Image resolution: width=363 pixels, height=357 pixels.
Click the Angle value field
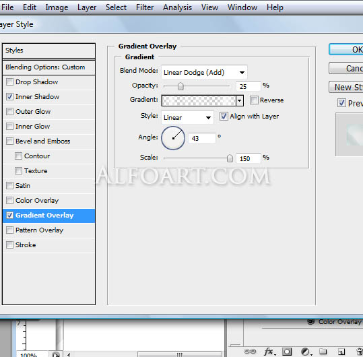[202, 138]
